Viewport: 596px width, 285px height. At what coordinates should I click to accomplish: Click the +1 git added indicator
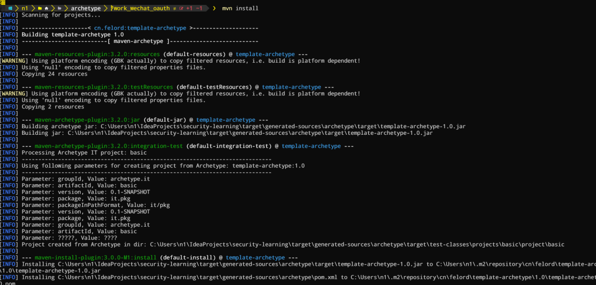(x=189, y=8)
